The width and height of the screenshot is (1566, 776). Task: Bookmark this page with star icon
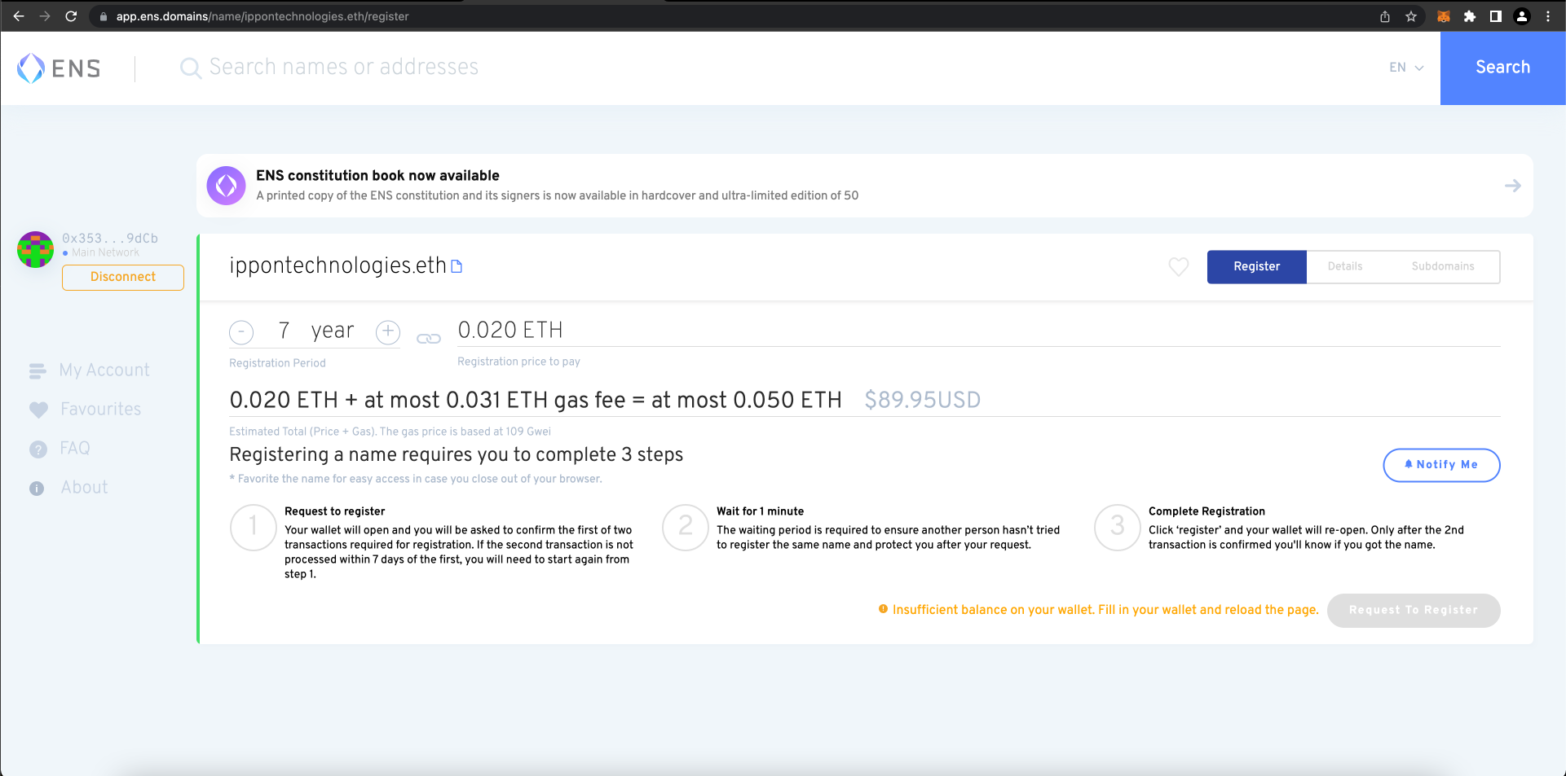[1411, 16]
